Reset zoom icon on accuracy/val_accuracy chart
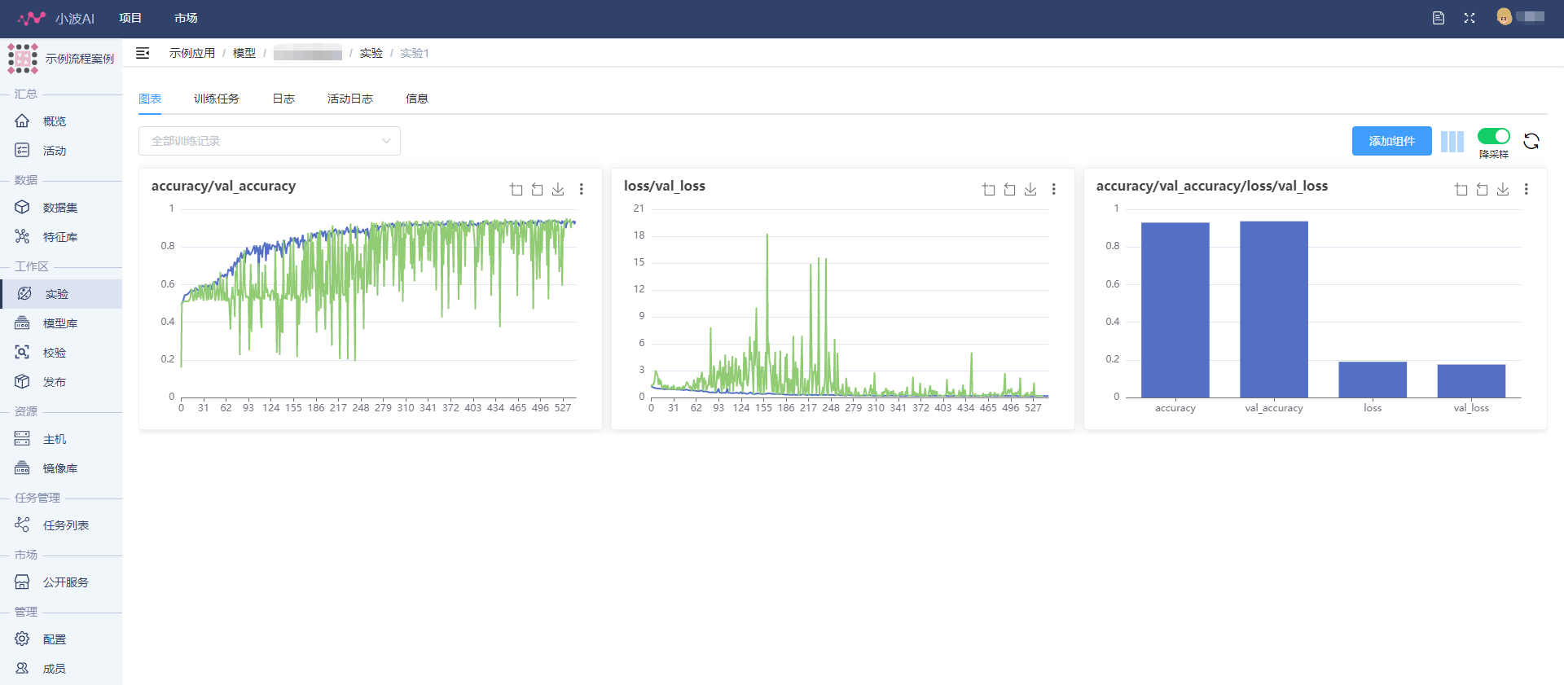This screenshot has width=1564, height=685. tap(538, 189)
